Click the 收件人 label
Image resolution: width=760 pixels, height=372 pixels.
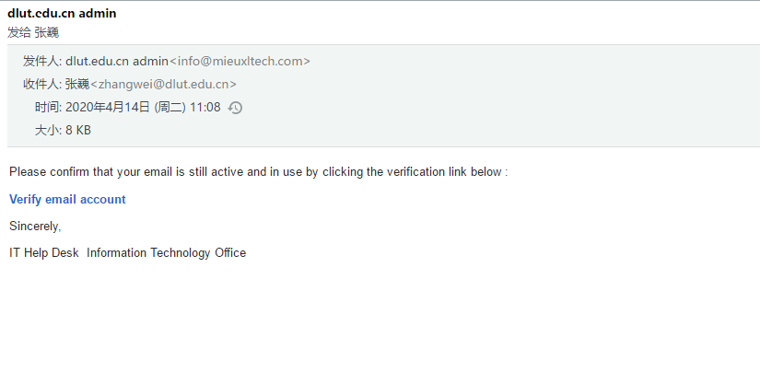[x=41, y=85]
